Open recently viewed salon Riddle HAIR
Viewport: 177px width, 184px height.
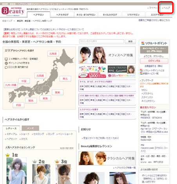pos(146,140)
